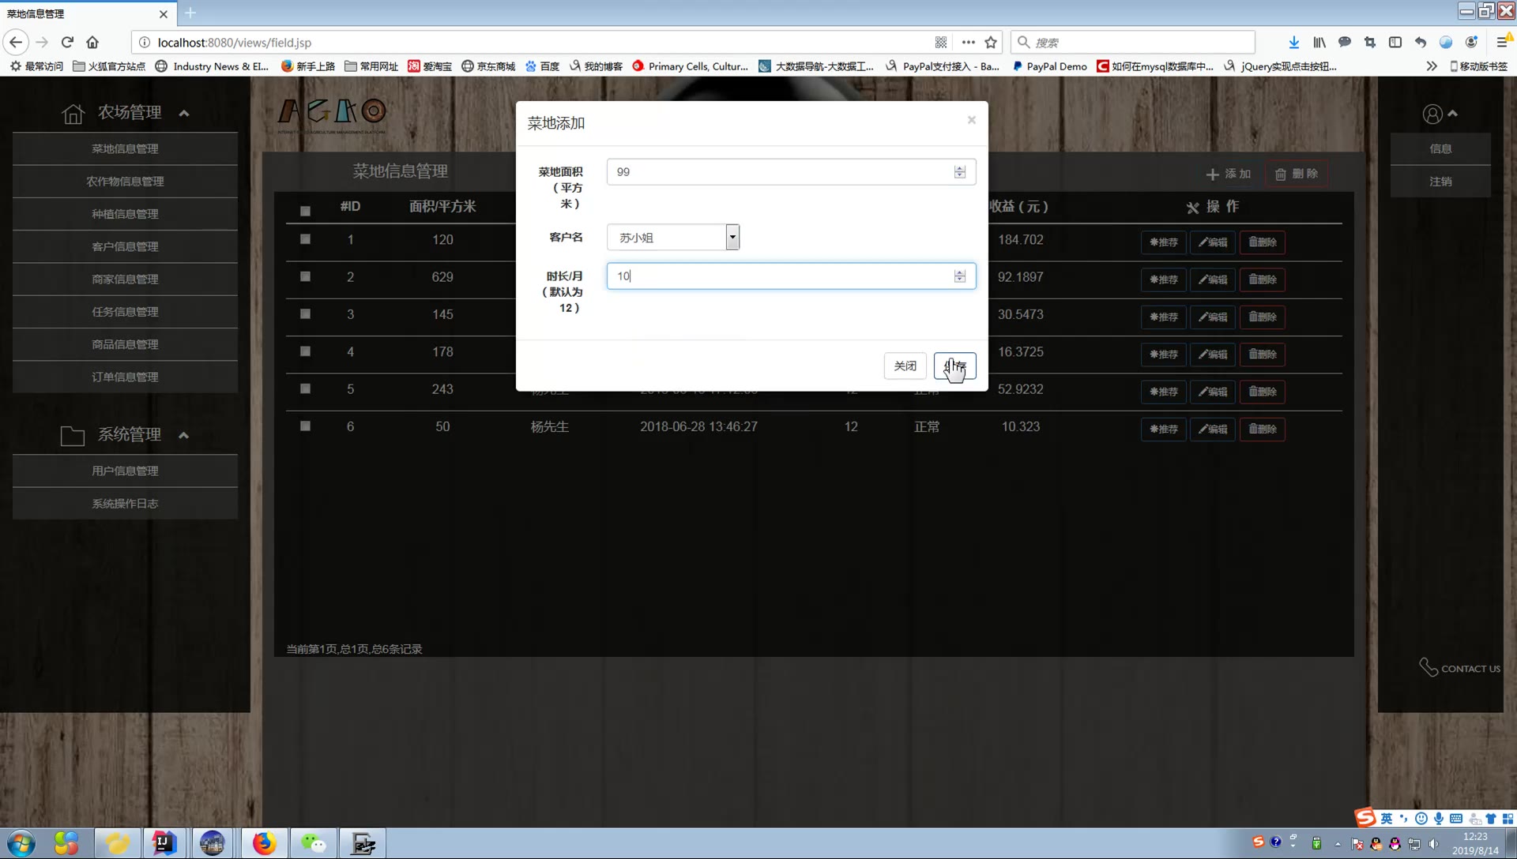1517x859 pixels.
Task: Collapse the 系统管理 menu chevron
Action: pyautogui.click(x=184, y=435)
